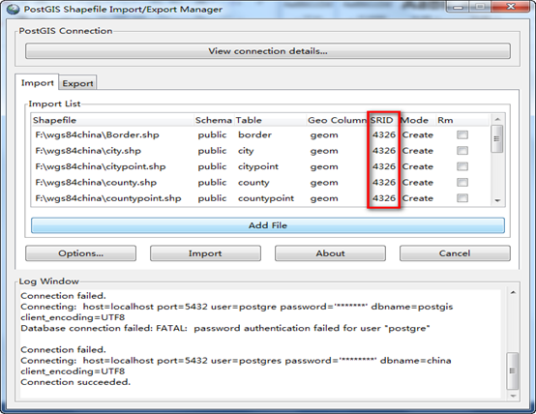Enable the Rm checkbox for city.shp
Image resolution: width=536 pixels, height=414 pixels.
(462, 151)
